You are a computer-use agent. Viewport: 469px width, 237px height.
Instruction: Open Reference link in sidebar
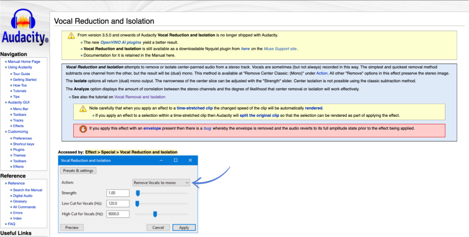pyautogui.click(x=16, y=183)
